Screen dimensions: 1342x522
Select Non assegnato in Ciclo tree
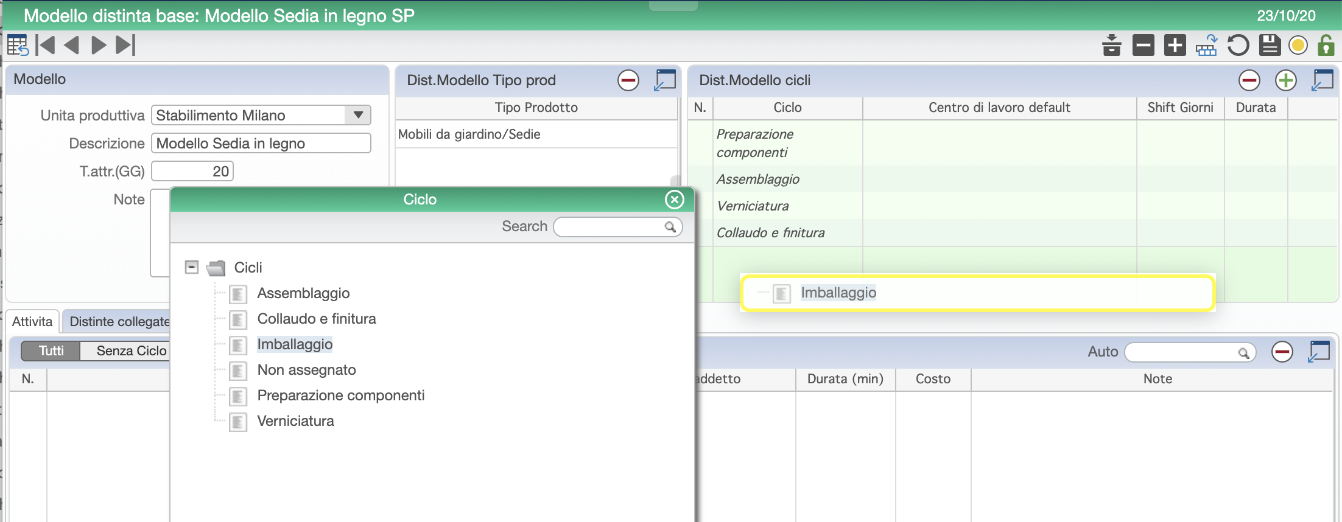click(306, 370)
